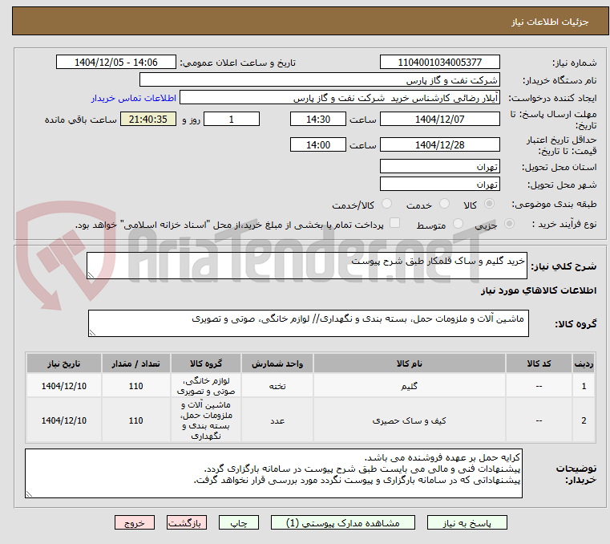This screenshot has height=544, width=610.
Task: Click the requester field آیلار رضائی
Action: click(x=340, y=98)
